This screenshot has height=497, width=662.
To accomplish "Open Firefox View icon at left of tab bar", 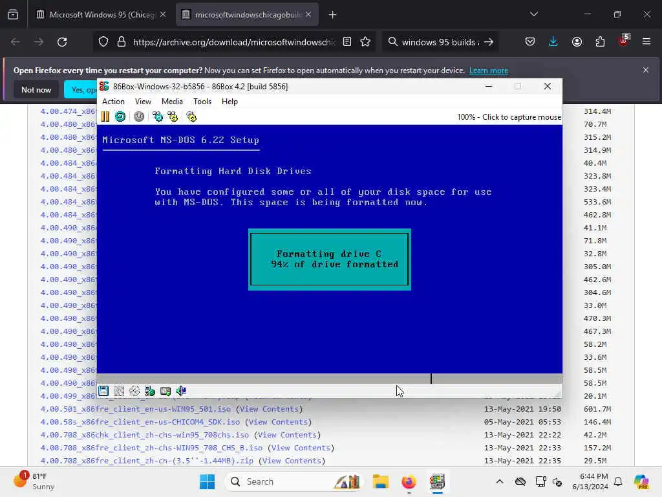I will 13,15.
